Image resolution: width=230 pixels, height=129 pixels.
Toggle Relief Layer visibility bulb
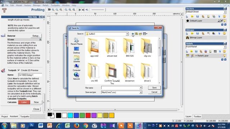coord(225,56)
